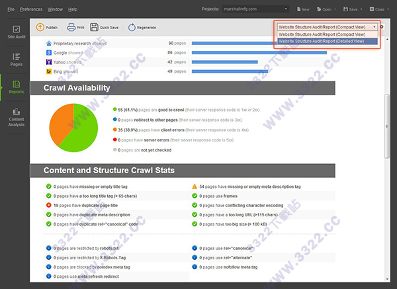Screen dimensions: 397x289
Task: Expand the report template dropdown arrow
Action: click(375, 27)
